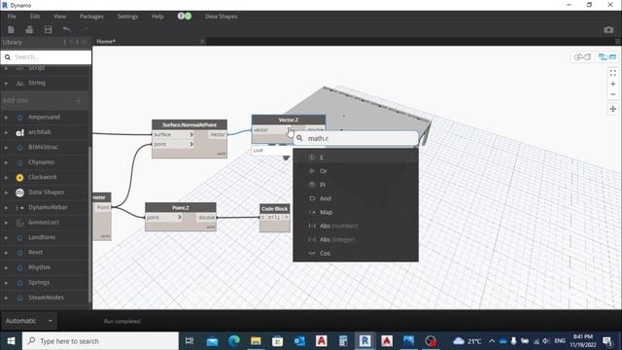The height and width of the screenshot is (350, 622).
Task: Zoom in with the plus icon
Action: (613, 84)
